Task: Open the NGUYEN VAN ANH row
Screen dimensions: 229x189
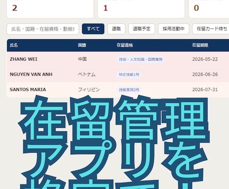Action: coord(118,74)
